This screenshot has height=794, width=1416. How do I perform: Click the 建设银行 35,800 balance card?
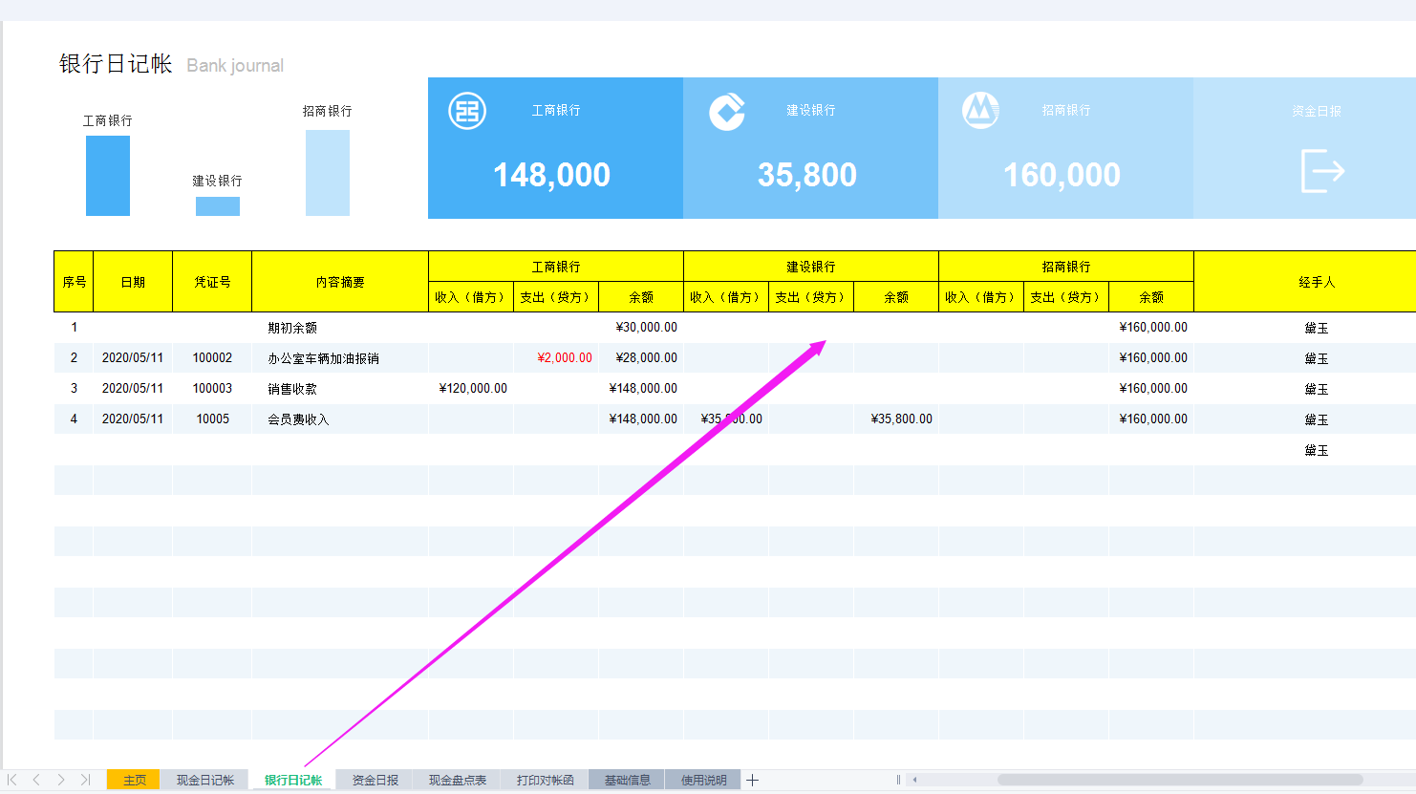(x=810, y=148)
